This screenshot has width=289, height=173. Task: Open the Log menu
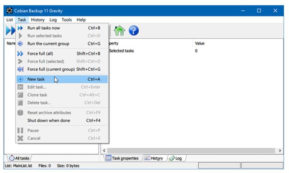tap(53, 20)
